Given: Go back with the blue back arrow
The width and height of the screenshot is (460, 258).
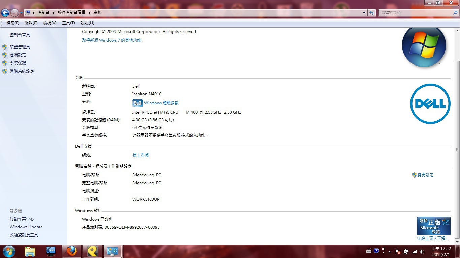Looking at the screenshot, I should click(5, 13).
